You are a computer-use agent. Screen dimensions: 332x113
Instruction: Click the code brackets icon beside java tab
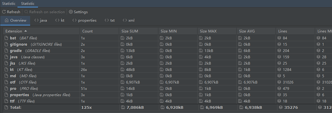click(x=37, y=20)
